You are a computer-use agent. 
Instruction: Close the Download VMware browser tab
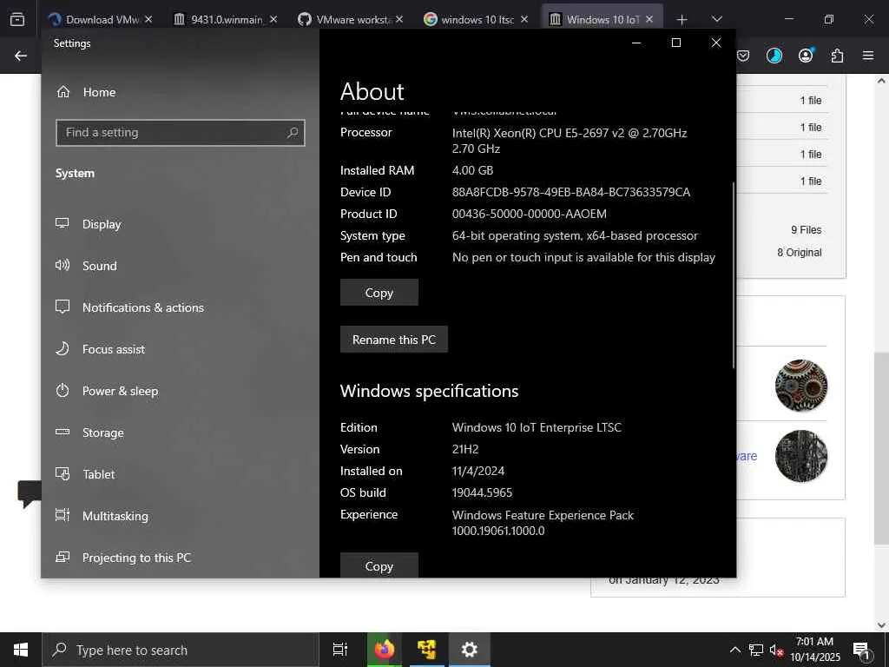coord(148,19)
